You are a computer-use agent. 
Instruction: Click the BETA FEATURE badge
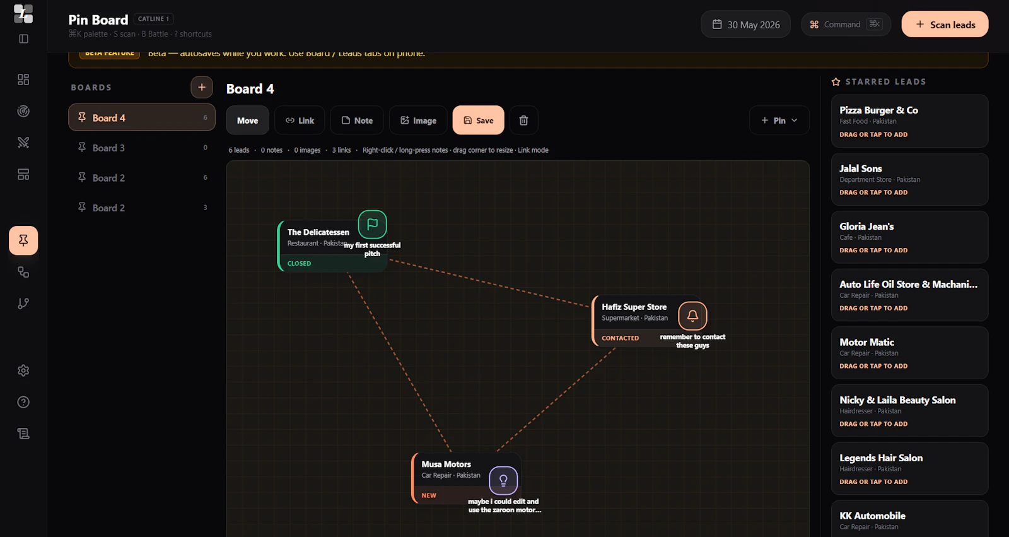point(110,54)
